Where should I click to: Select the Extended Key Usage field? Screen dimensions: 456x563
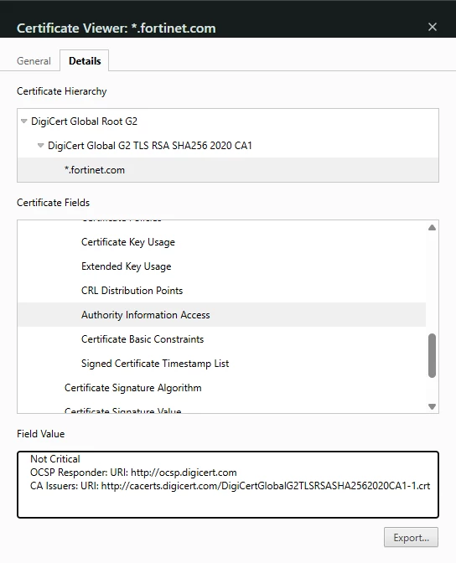pyautogui.click(x=126, y=266)
